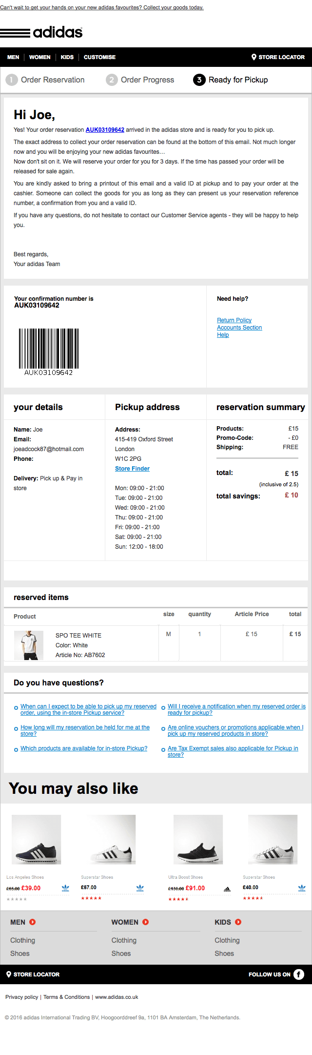The width and height of the screenshot is (312, 1055).
Task: Open the CUSTOMISE menu item
Action: (x=99, y=57)
